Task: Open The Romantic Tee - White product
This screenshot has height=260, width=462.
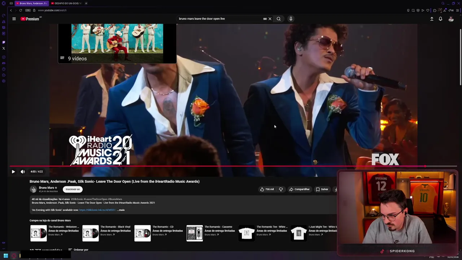Action: (262, 233)
